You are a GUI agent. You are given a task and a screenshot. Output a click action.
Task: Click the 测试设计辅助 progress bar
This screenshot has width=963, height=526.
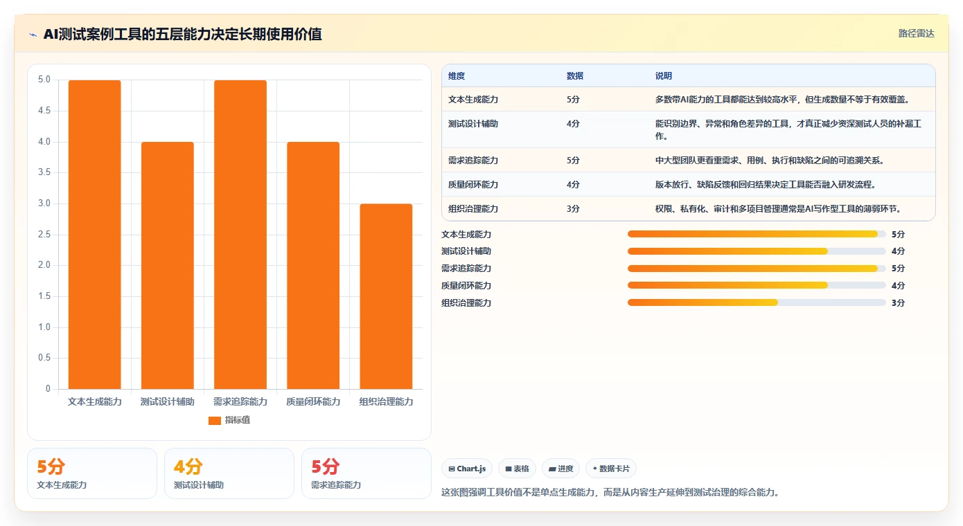(x=757, y=251)
